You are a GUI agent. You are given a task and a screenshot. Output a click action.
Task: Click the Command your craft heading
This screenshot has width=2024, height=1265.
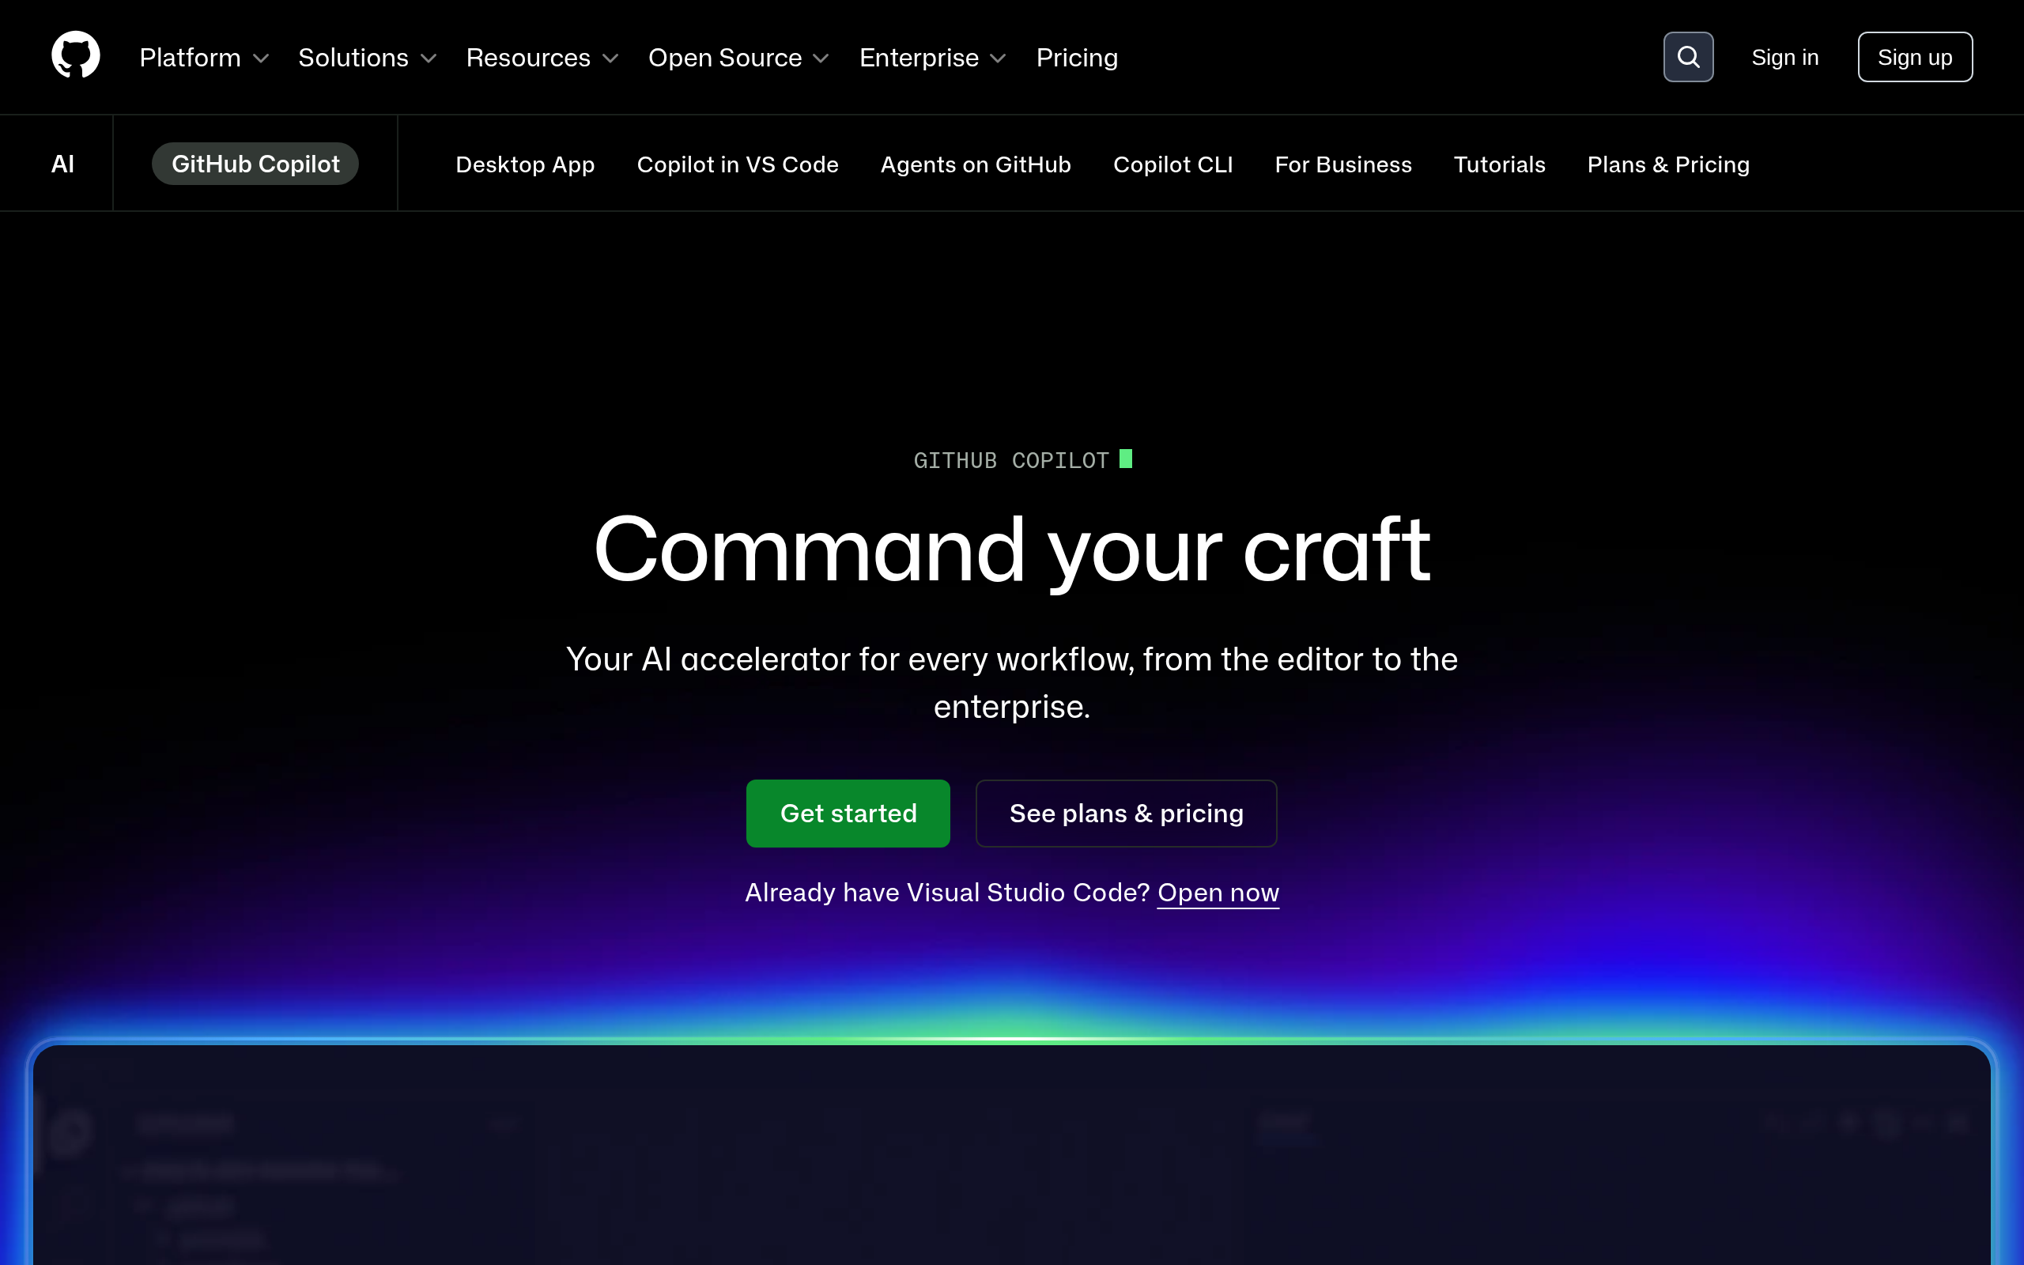[x=1012, y=551]
